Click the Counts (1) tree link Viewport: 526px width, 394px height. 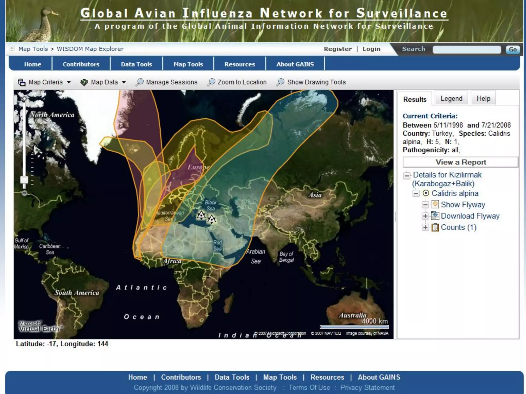pyautogui.click(x=459, y=227)
